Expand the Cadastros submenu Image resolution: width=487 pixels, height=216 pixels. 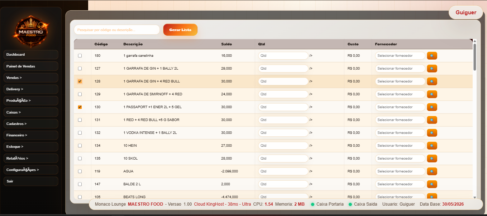pos(31,124)
